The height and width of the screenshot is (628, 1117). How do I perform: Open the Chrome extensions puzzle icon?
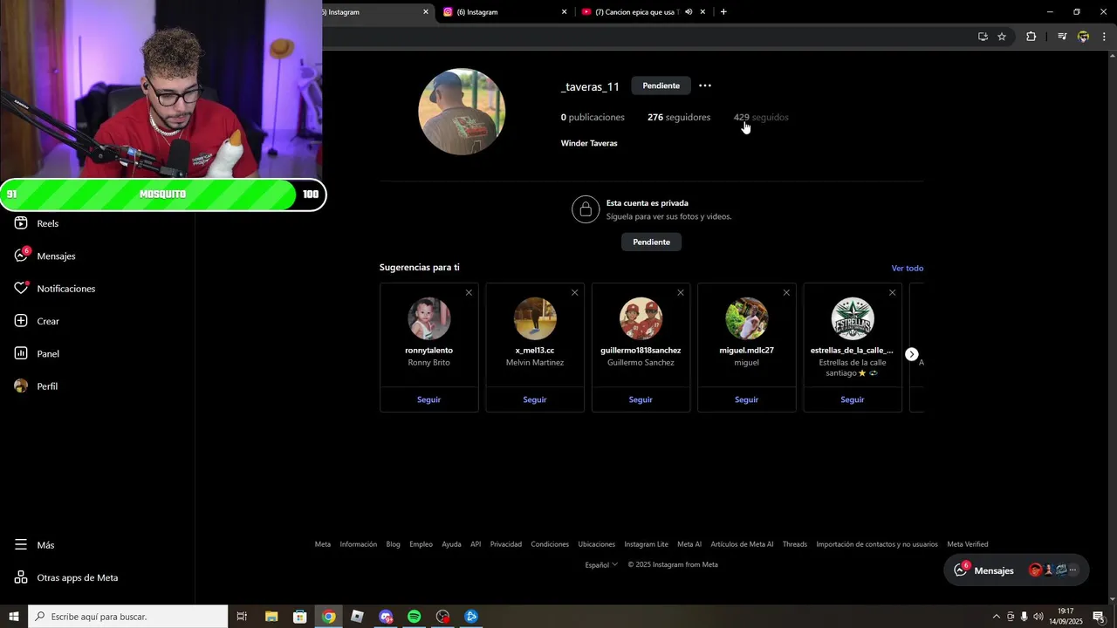(x=1031, y=37)
